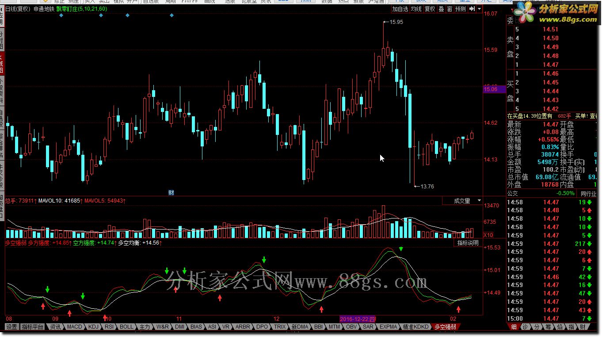Click the 公交 sector label

(x=512, y=194)
